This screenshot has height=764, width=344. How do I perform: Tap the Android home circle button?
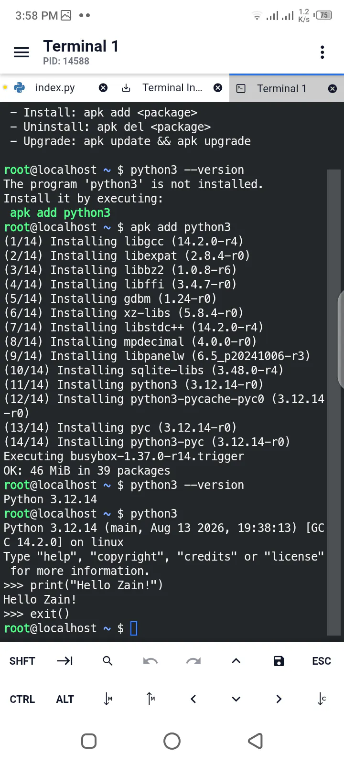(x=172, y=741)
